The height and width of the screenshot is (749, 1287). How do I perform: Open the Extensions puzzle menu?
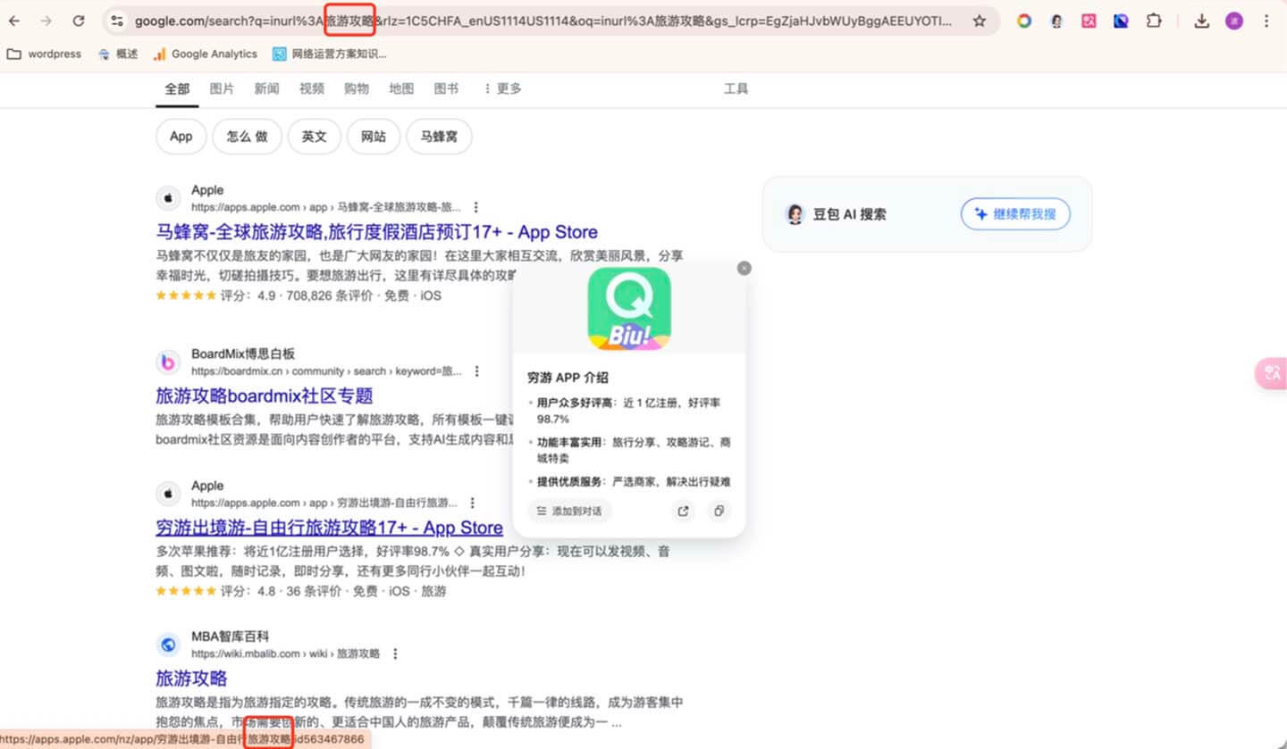pyautogui.click(x=1154, y=21)
